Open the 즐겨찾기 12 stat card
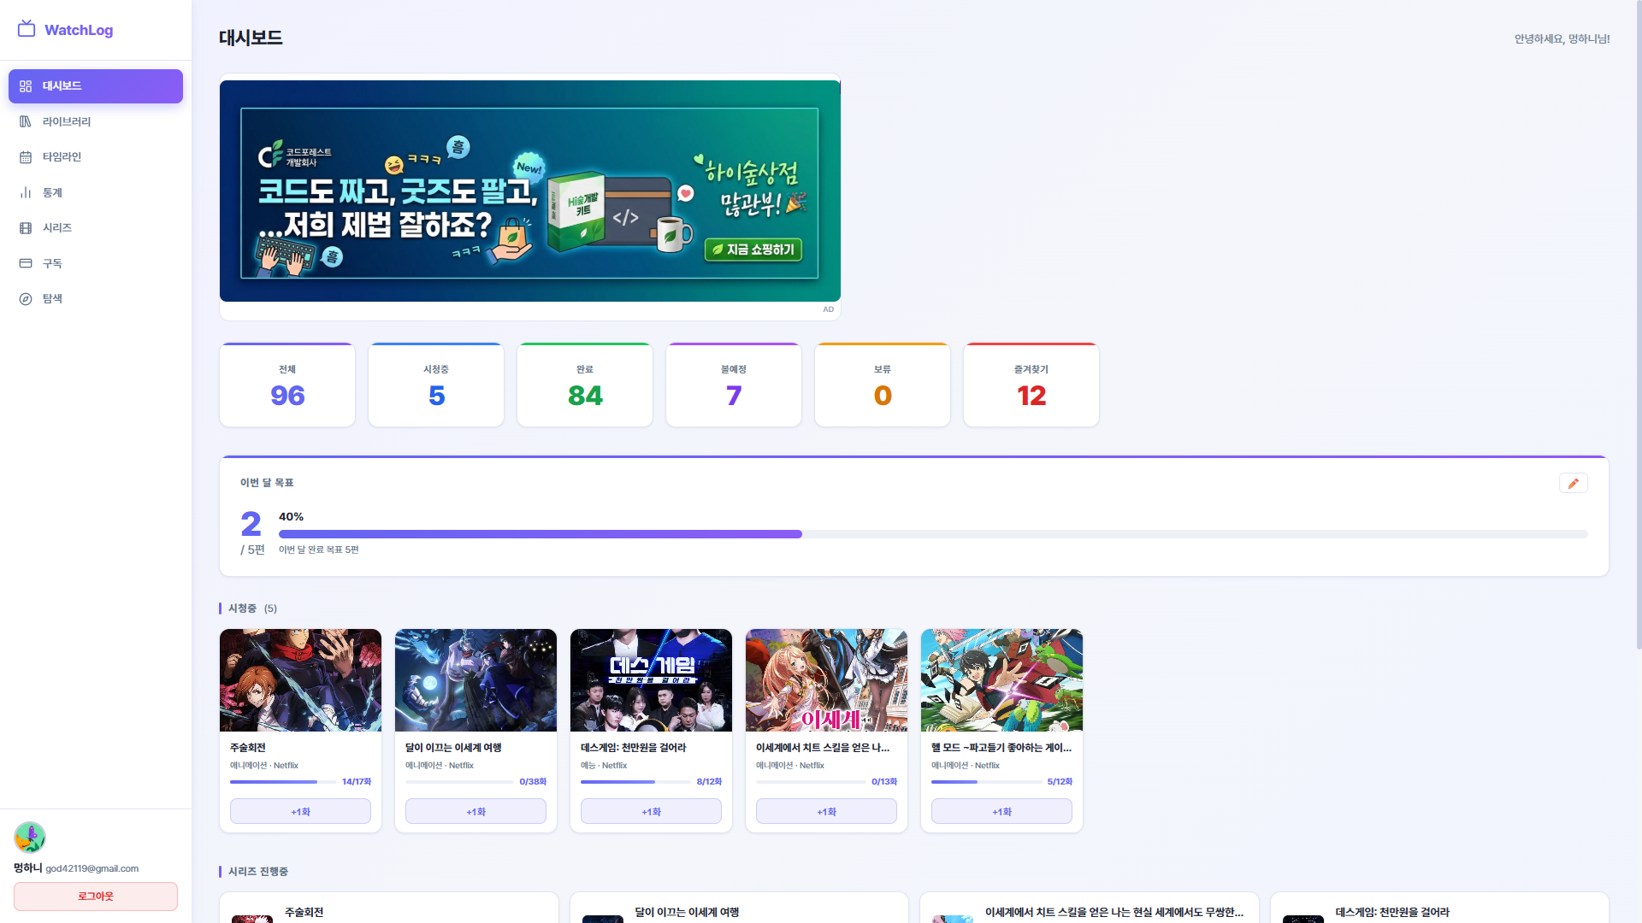Viewport: 1642px width, 923px height. [1031, 385]
